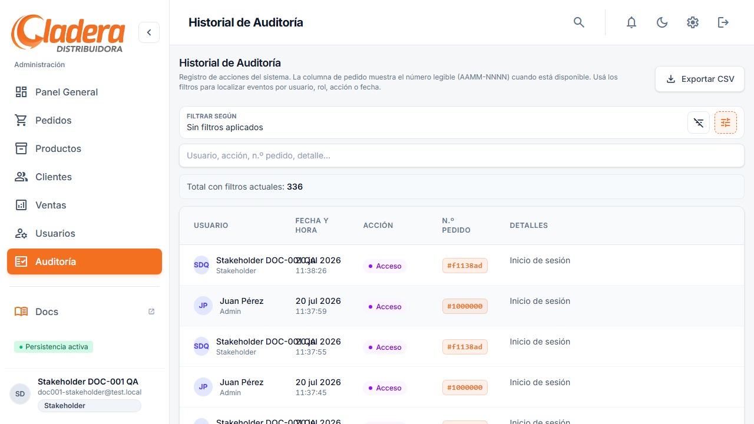The width and height of the screenshot is (754, 424).
Task: Click the Acceso tag in the 11:38:26 row
Action: click(x=385, y=266)
